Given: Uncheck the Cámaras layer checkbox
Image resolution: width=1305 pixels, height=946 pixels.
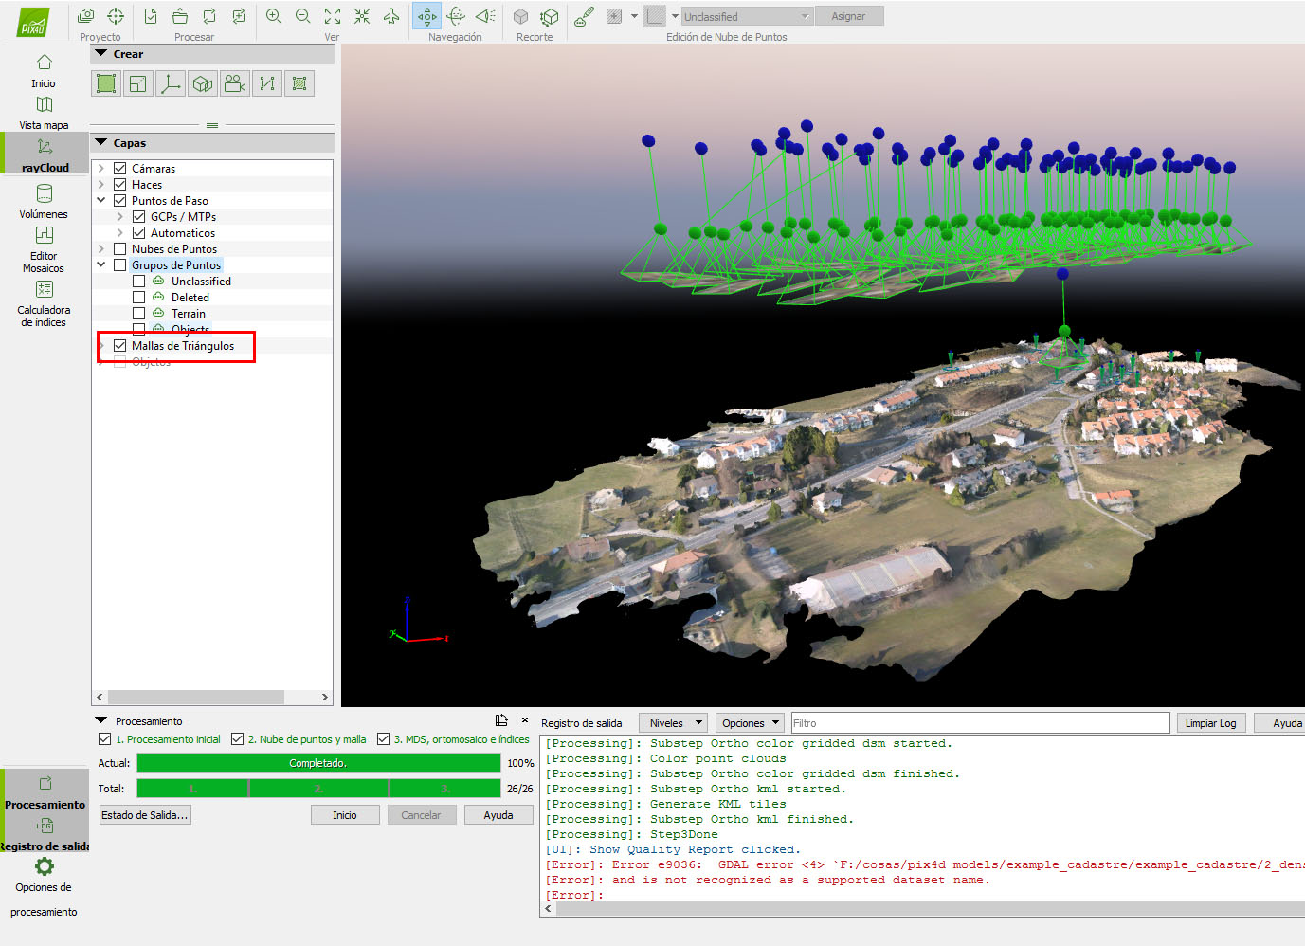Looking at the screenshot, I should (x=120, y=169).
